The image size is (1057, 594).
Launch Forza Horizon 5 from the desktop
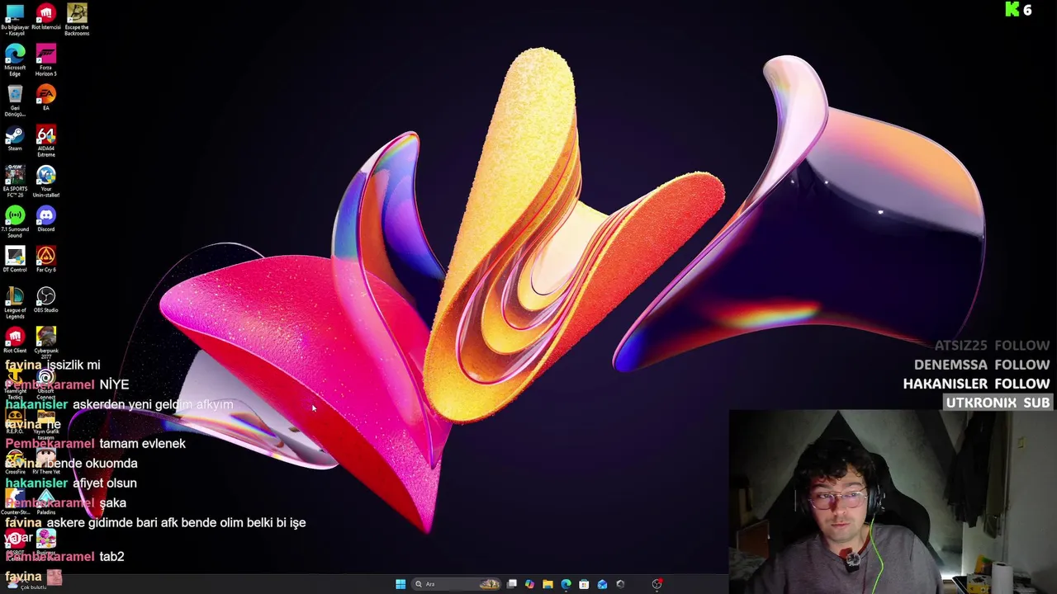tap(45, 60)
